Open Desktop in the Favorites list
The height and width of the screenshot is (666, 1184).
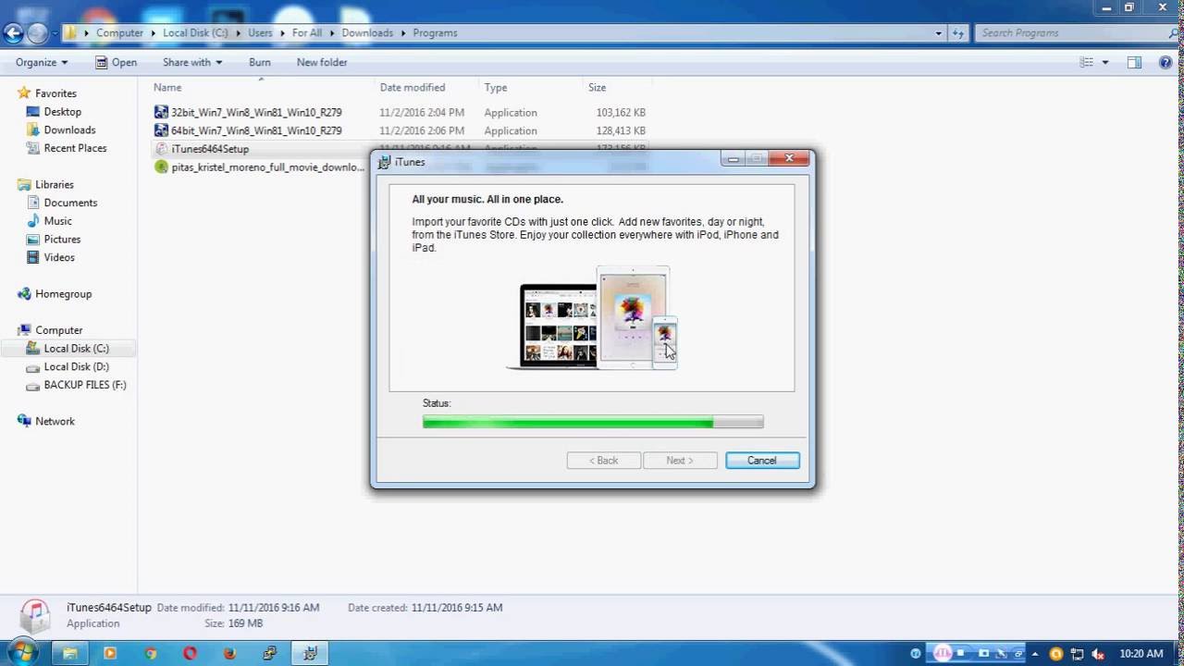click(x=62, y=112)
